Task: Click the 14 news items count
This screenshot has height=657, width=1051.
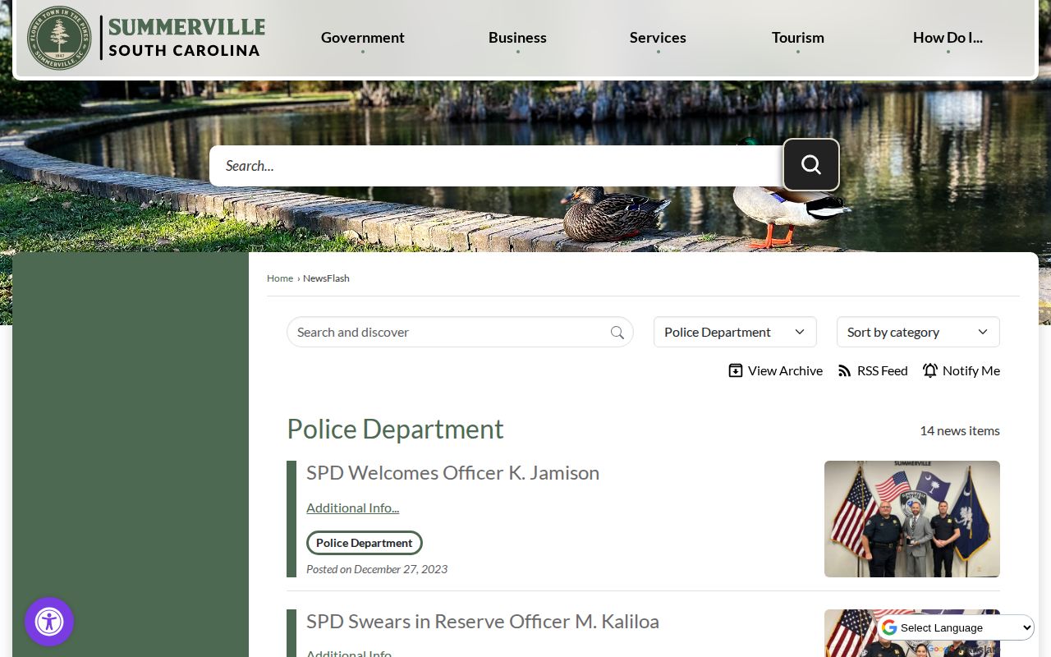Action: pyautogui.click(x=960, y=431)
